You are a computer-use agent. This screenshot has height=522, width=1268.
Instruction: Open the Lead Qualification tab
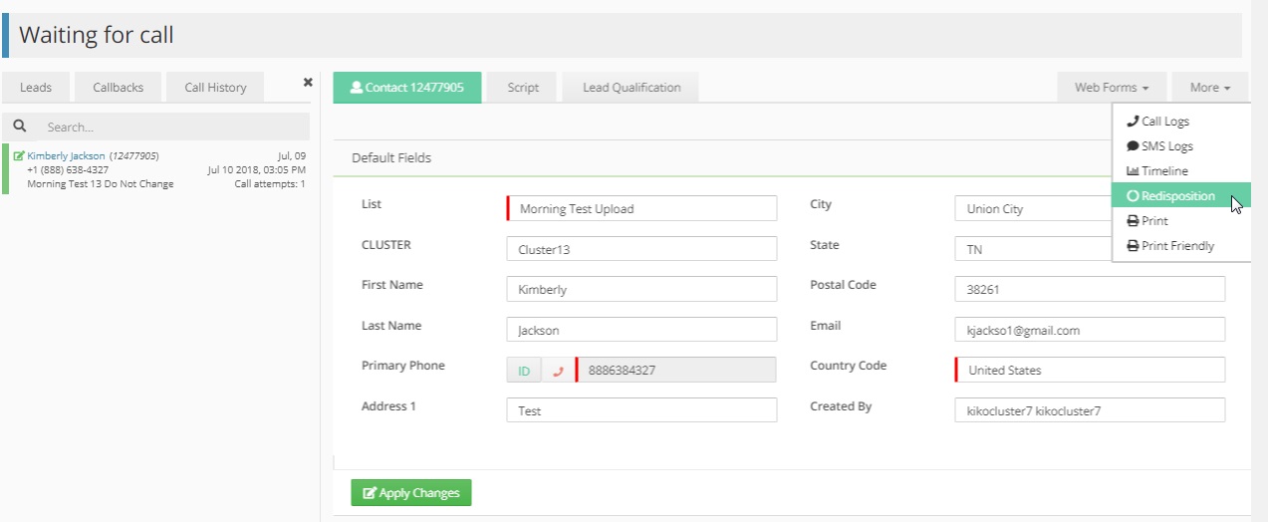coord(632,88)
